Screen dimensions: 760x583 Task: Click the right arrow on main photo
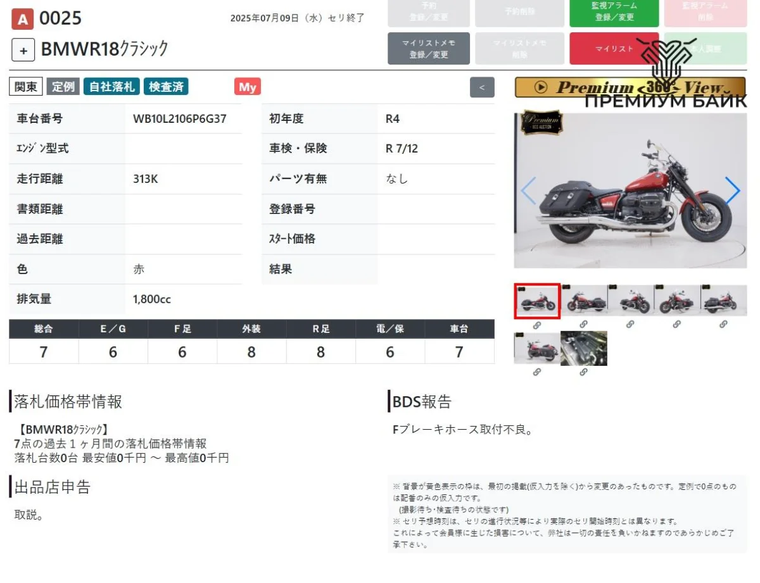tap(732, 191)
